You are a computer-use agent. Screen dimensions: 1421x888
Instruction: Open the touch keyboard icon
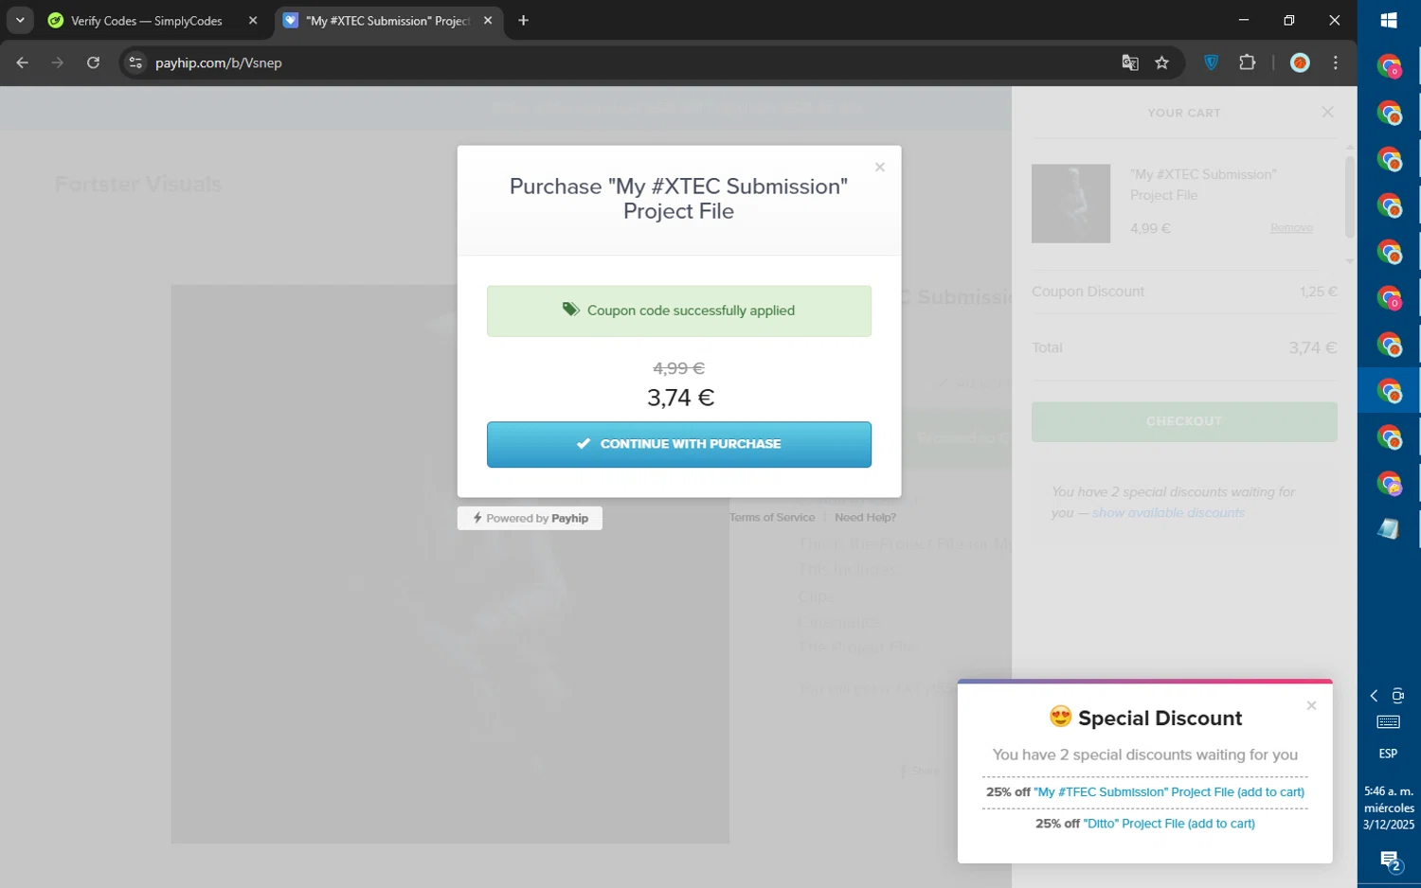(x=1389, y=722)
